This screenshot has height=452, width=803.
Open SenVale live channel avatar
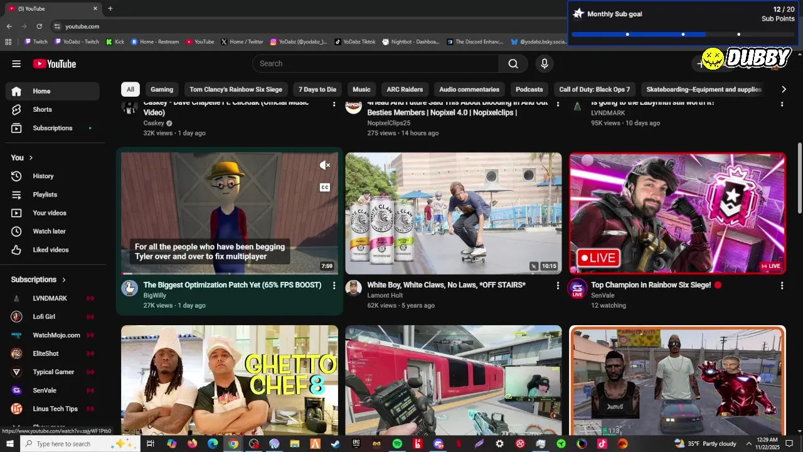(x=577, y=288)
